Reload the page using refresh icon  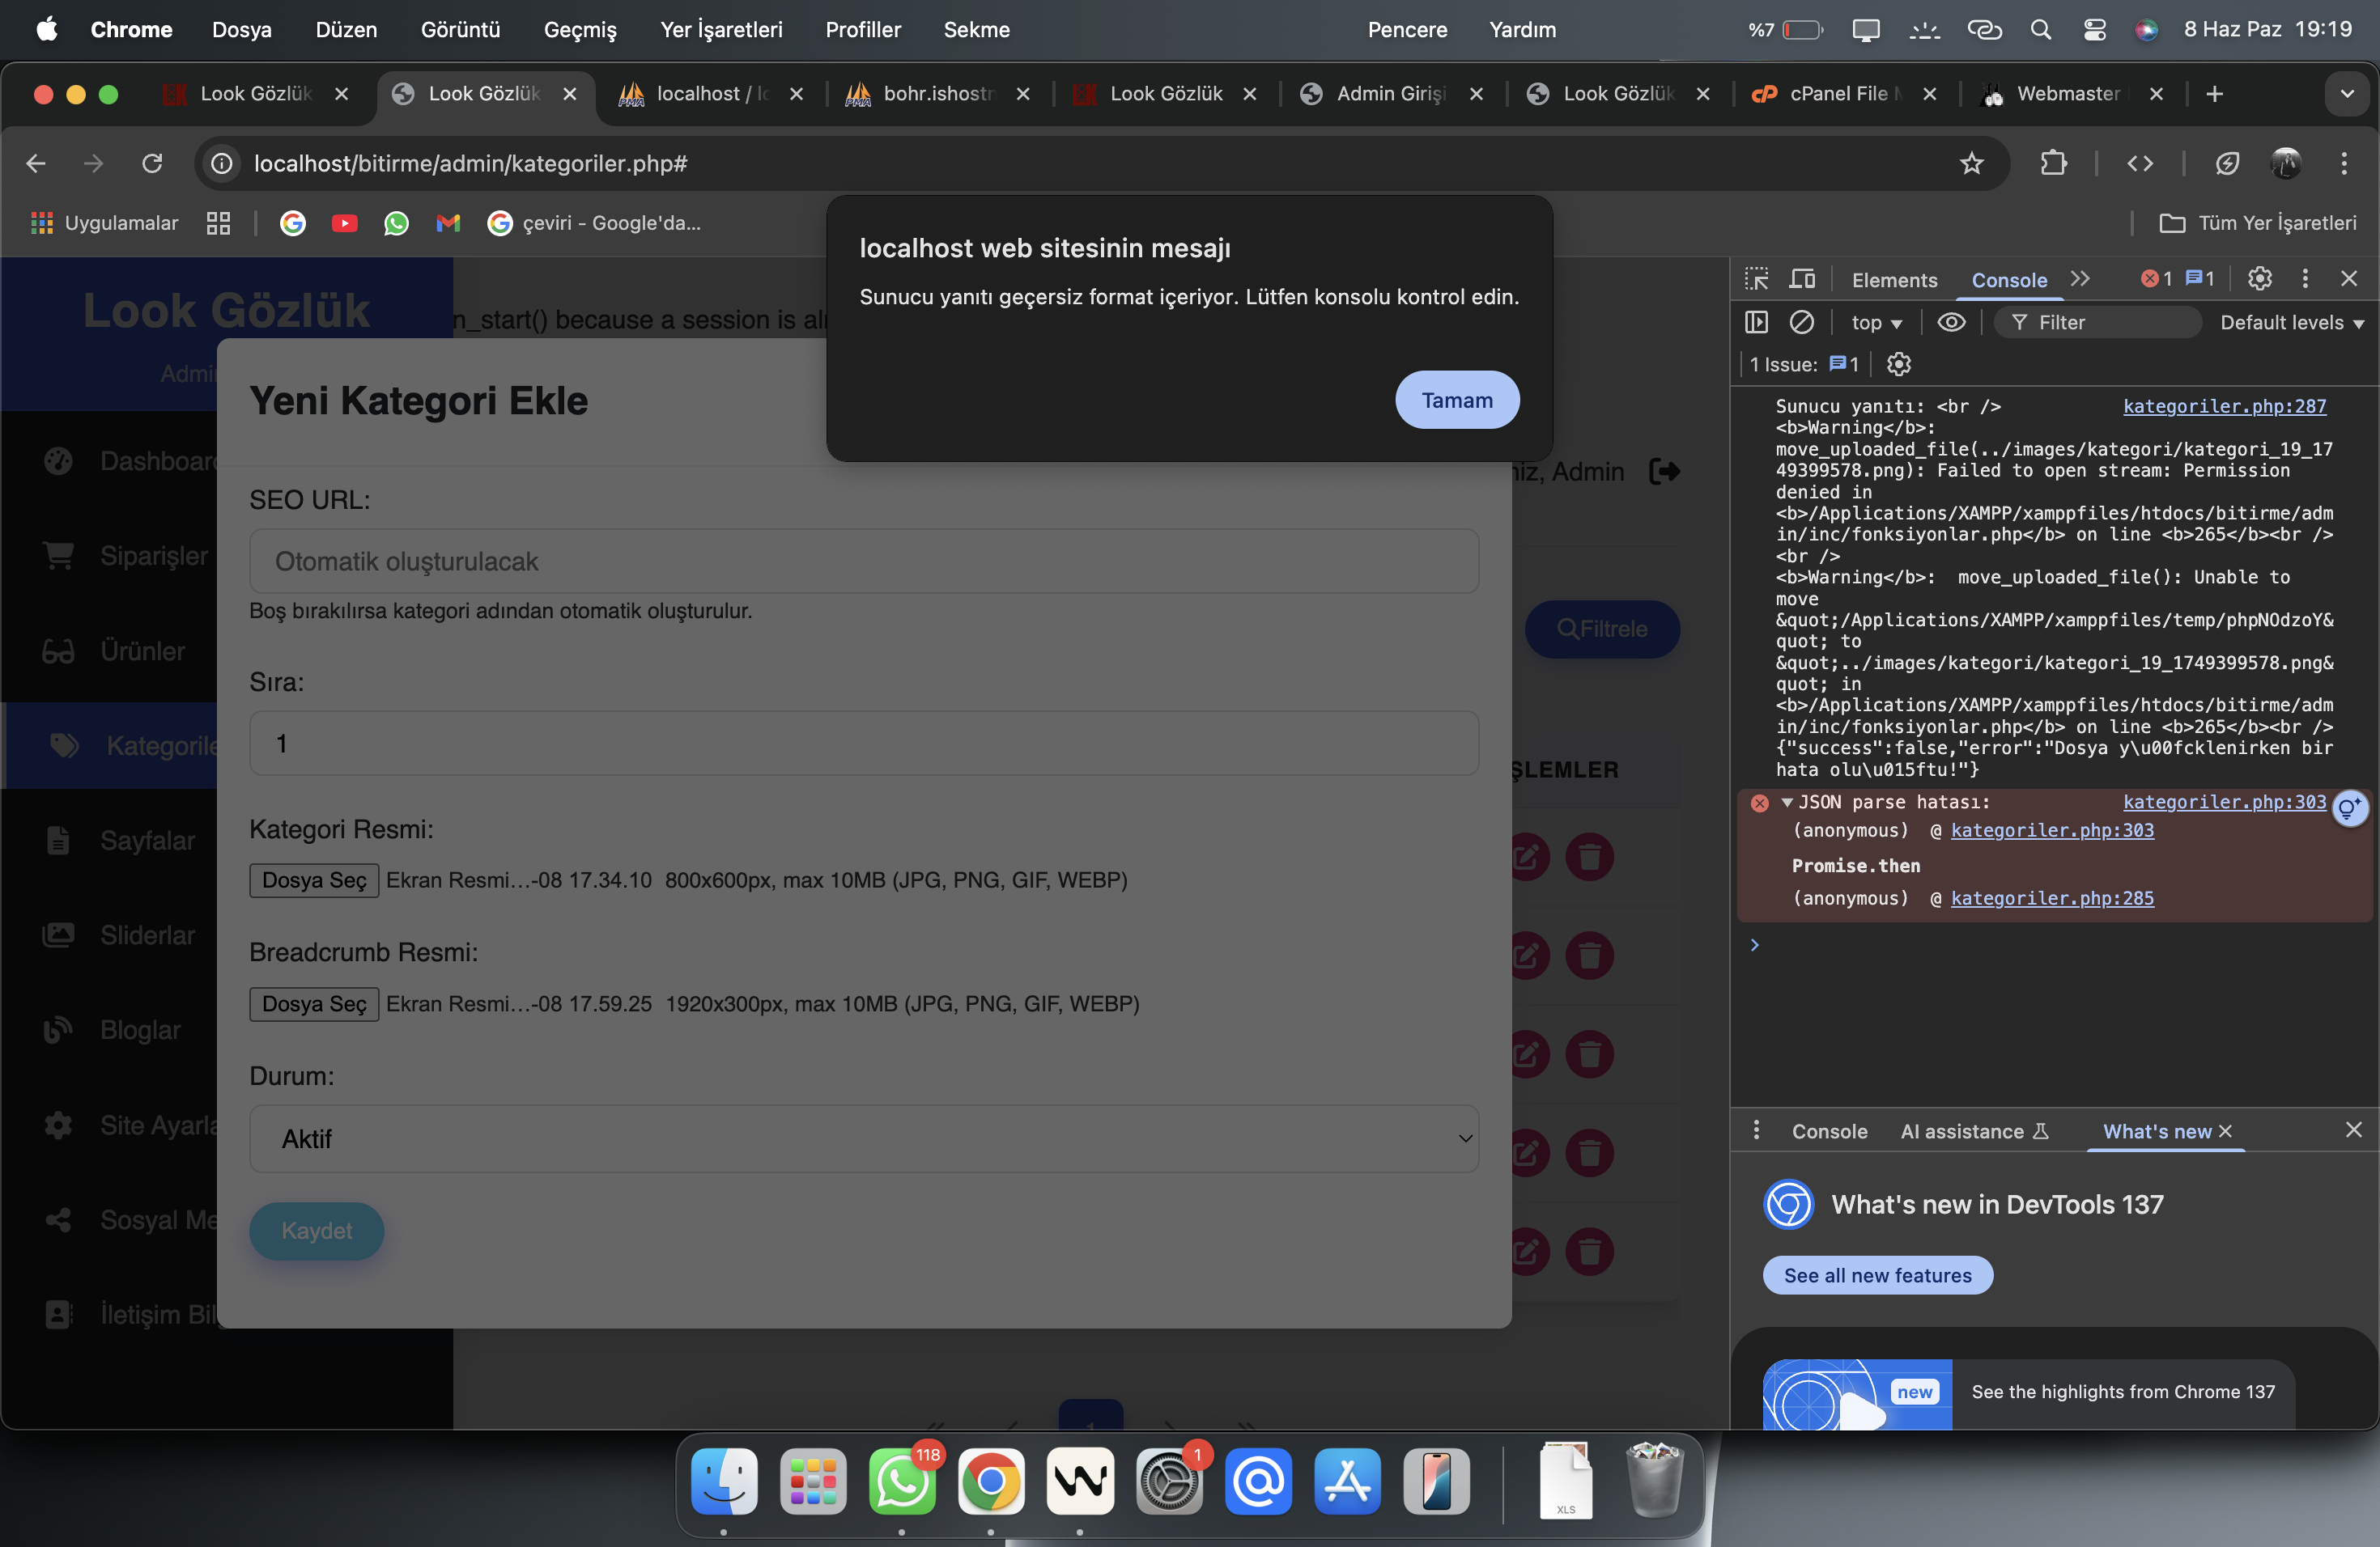pyautogui.click(x=152, y=163)
